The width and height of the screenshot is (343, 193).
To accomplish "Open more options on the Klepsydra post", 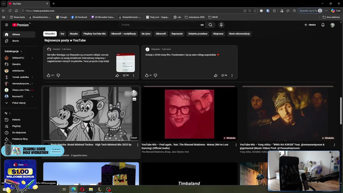I will [x=232, y=76].
